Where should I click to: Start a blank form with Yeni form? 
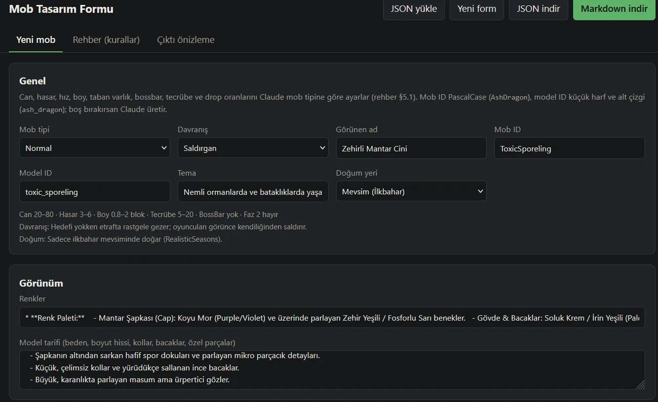(476, 9)
